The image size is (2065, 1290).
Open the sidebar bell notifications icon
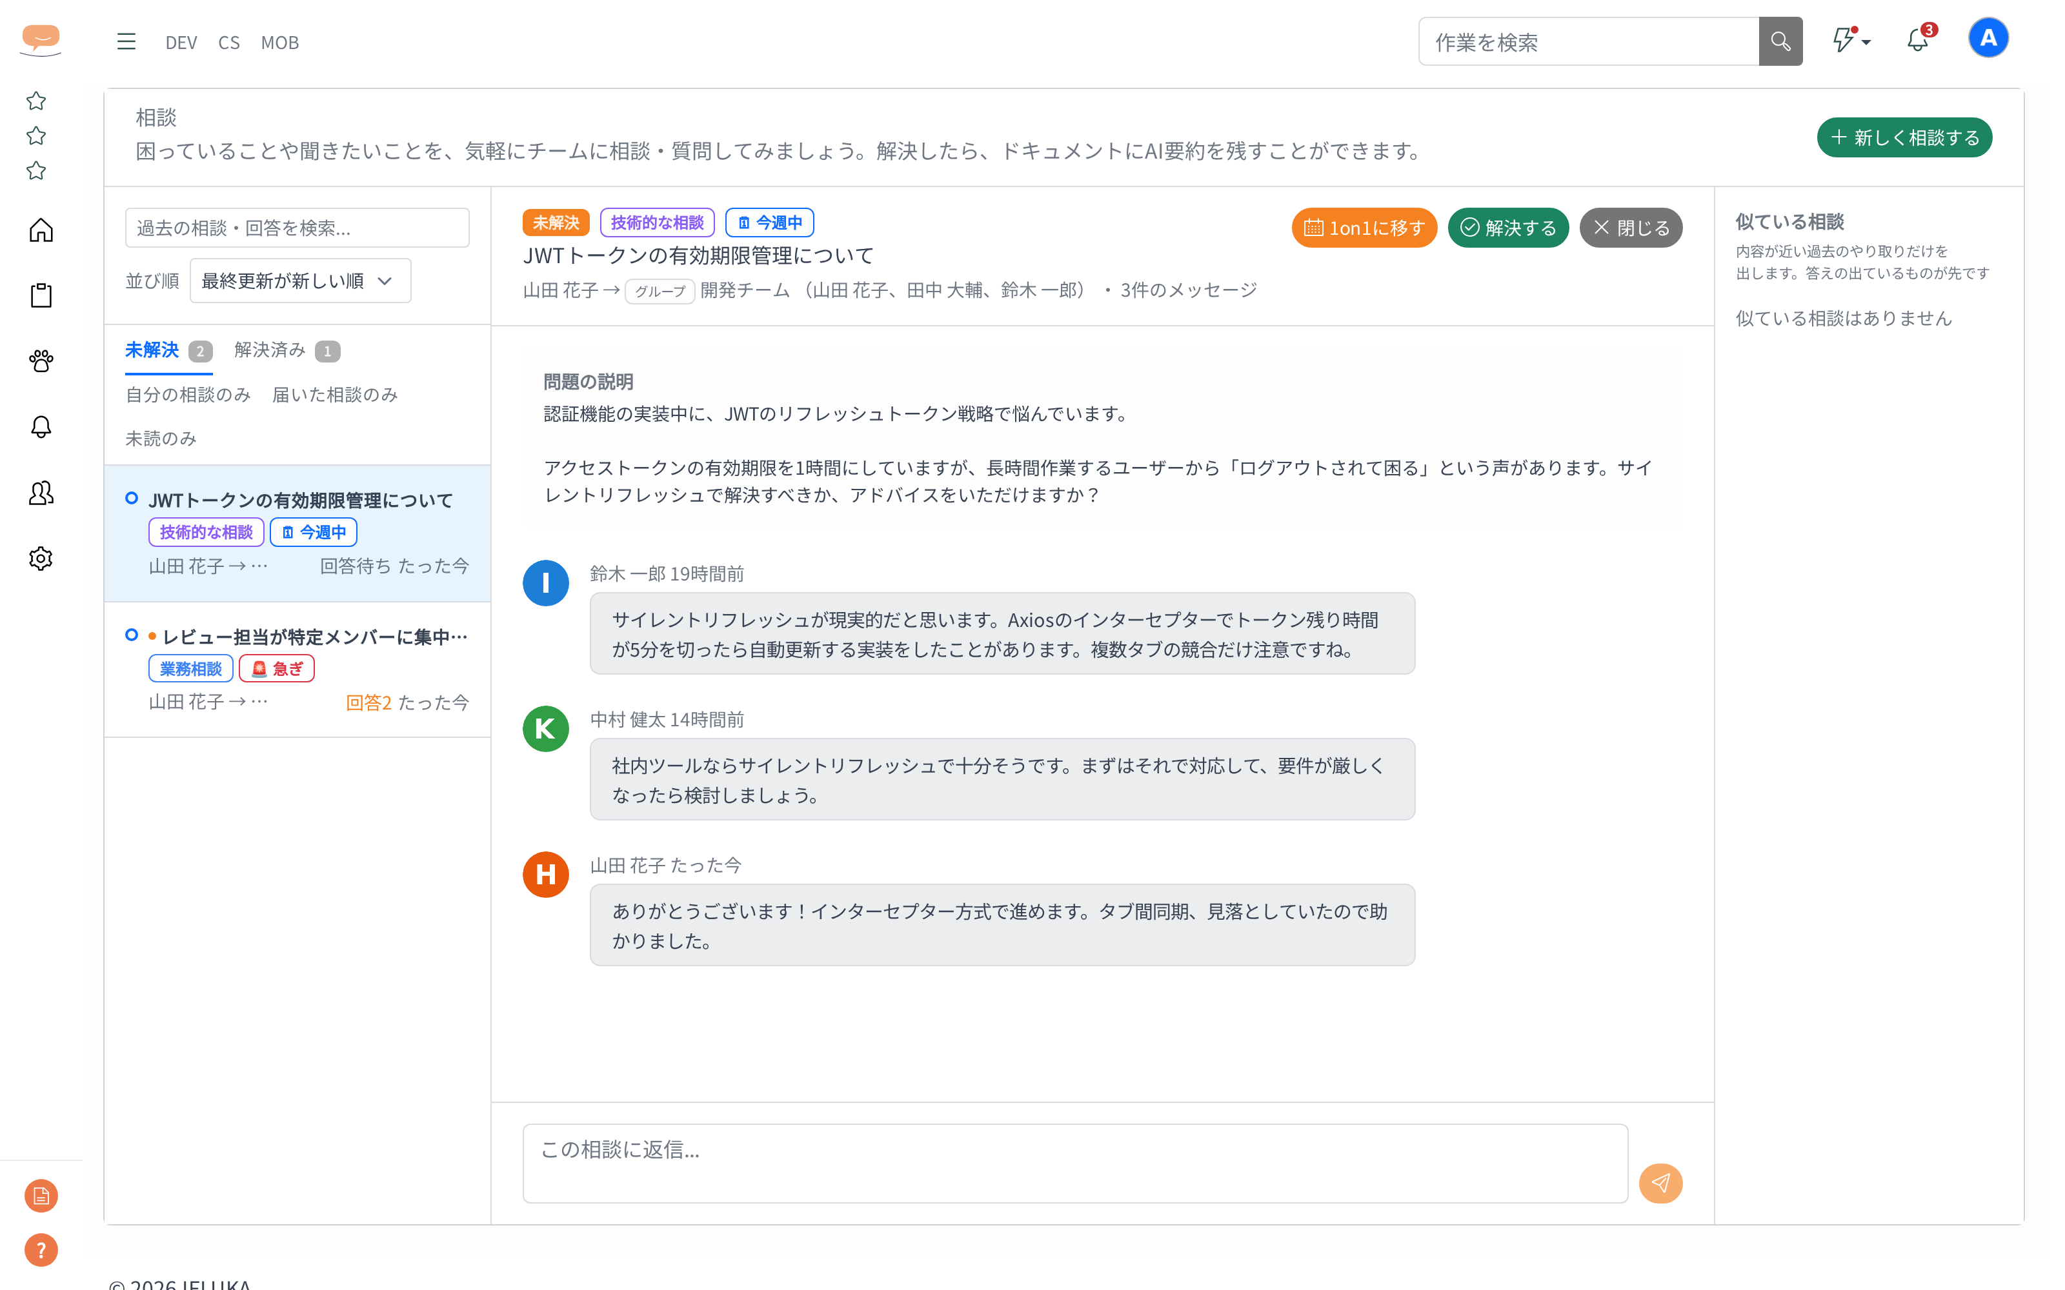coord(41,428)
